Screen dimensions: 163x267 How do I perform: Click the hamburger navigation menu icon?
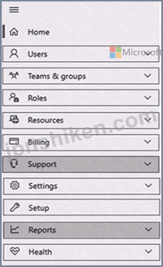coord(14,10)
